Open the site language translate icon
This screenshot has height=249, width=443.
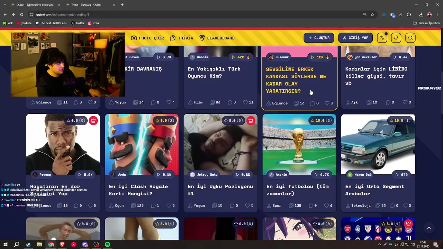point(382,38)
